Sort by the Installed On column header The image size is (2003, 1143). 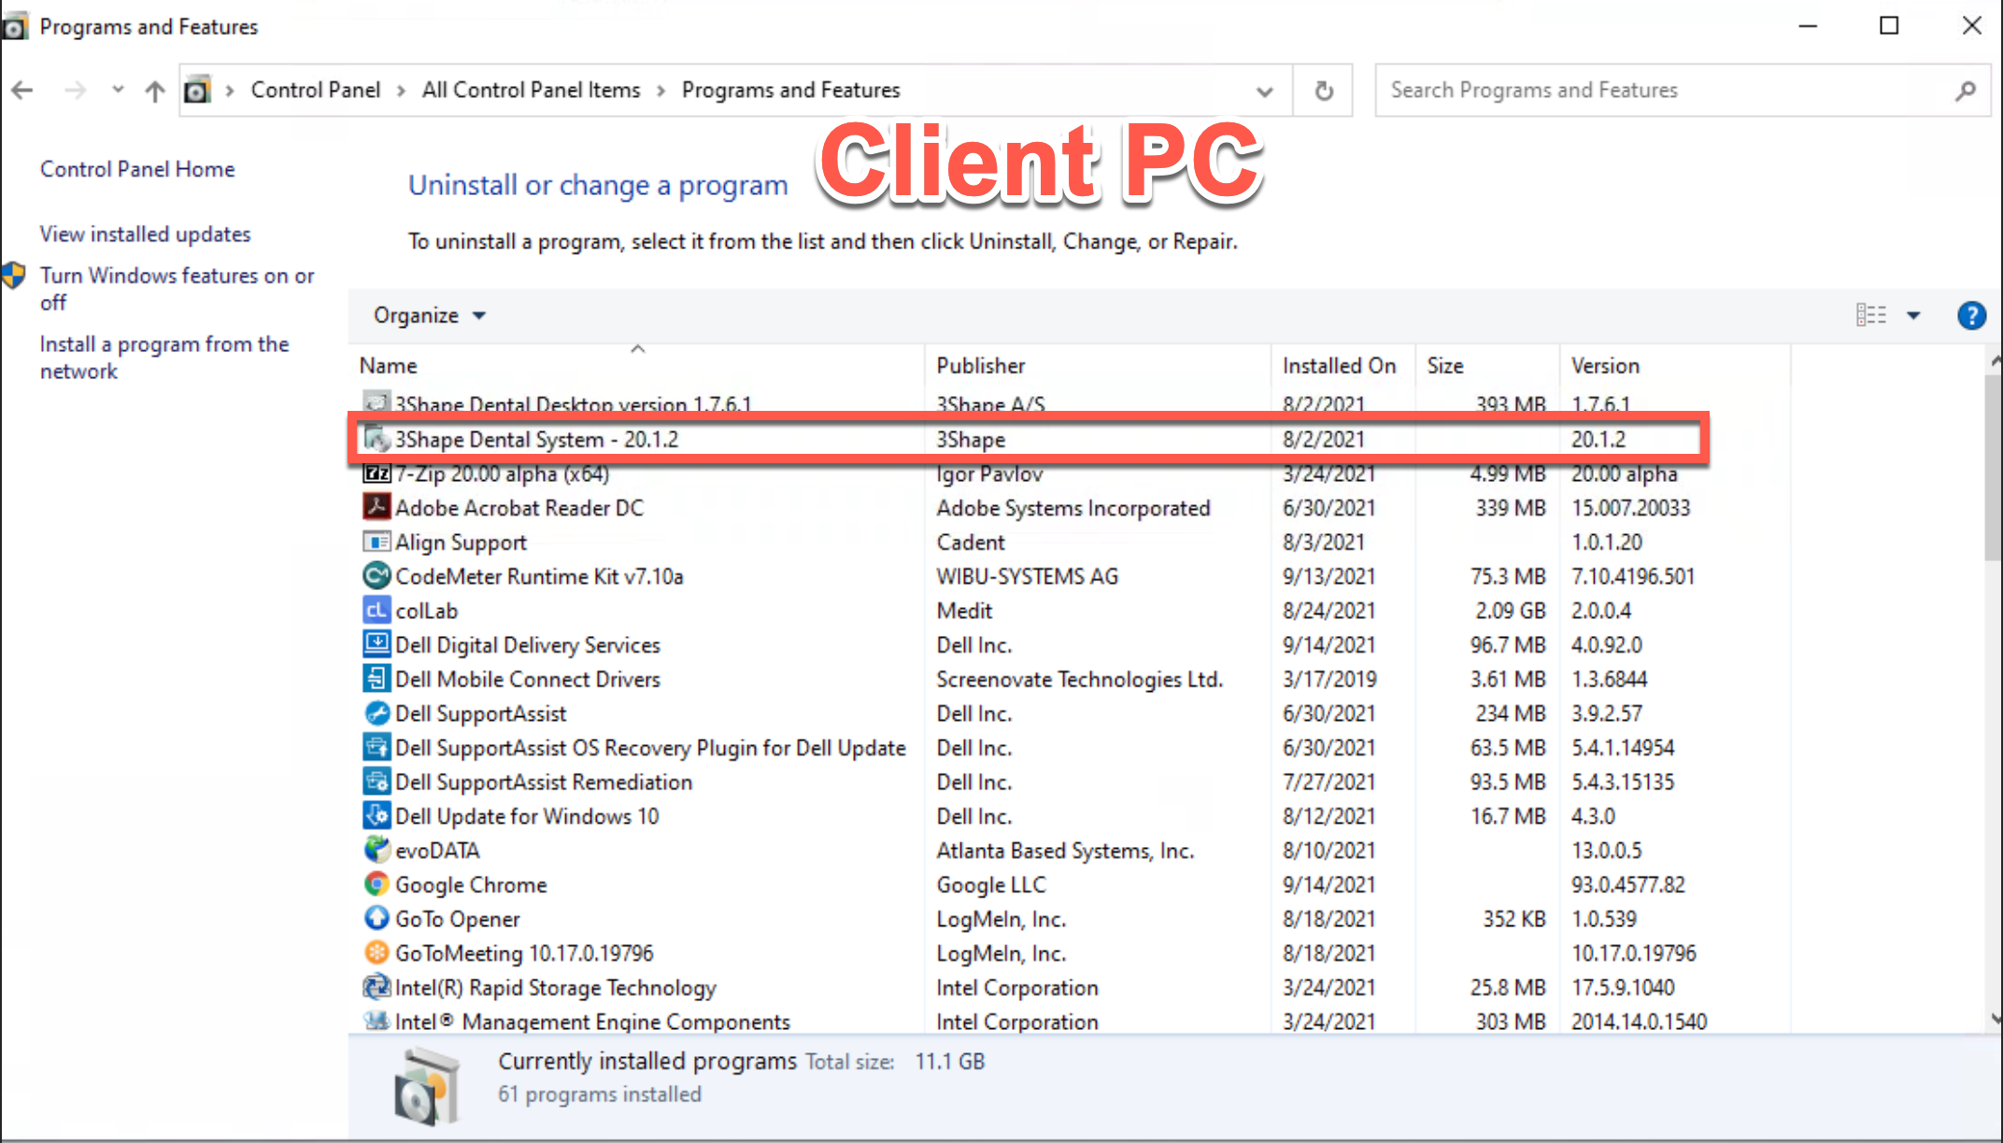[1343, 366]
